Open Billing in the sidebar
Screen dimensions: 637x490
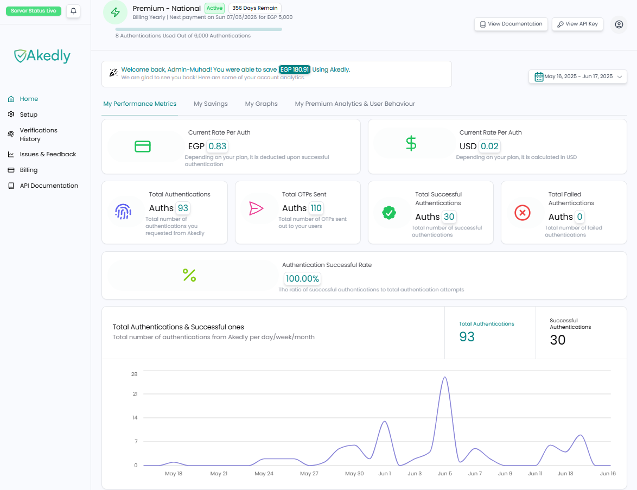pos(28,170)
